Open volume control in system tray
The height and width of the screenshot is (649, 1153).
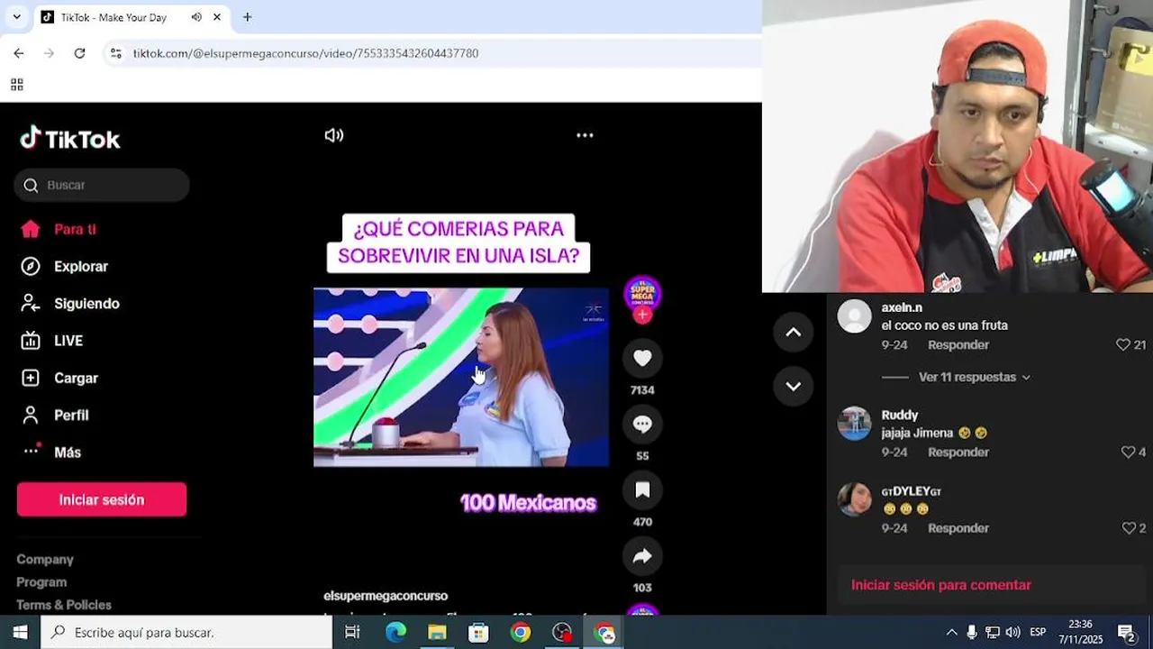[x=1013, y=632]
